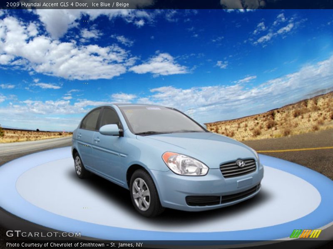
Task: Click the photo courtesy credit line
Action: pos(75,245)
